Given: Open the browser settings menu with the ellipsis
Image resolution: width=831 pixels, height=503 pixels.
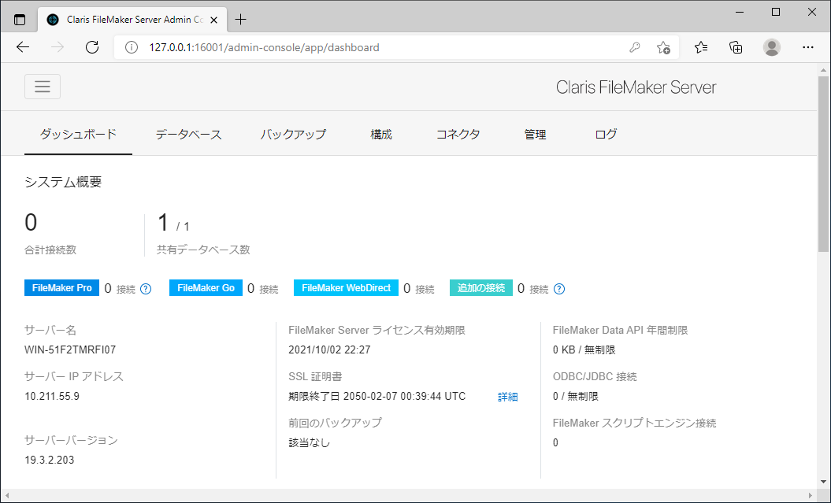Looking at the screenshot, I should (x=808, y=47).
